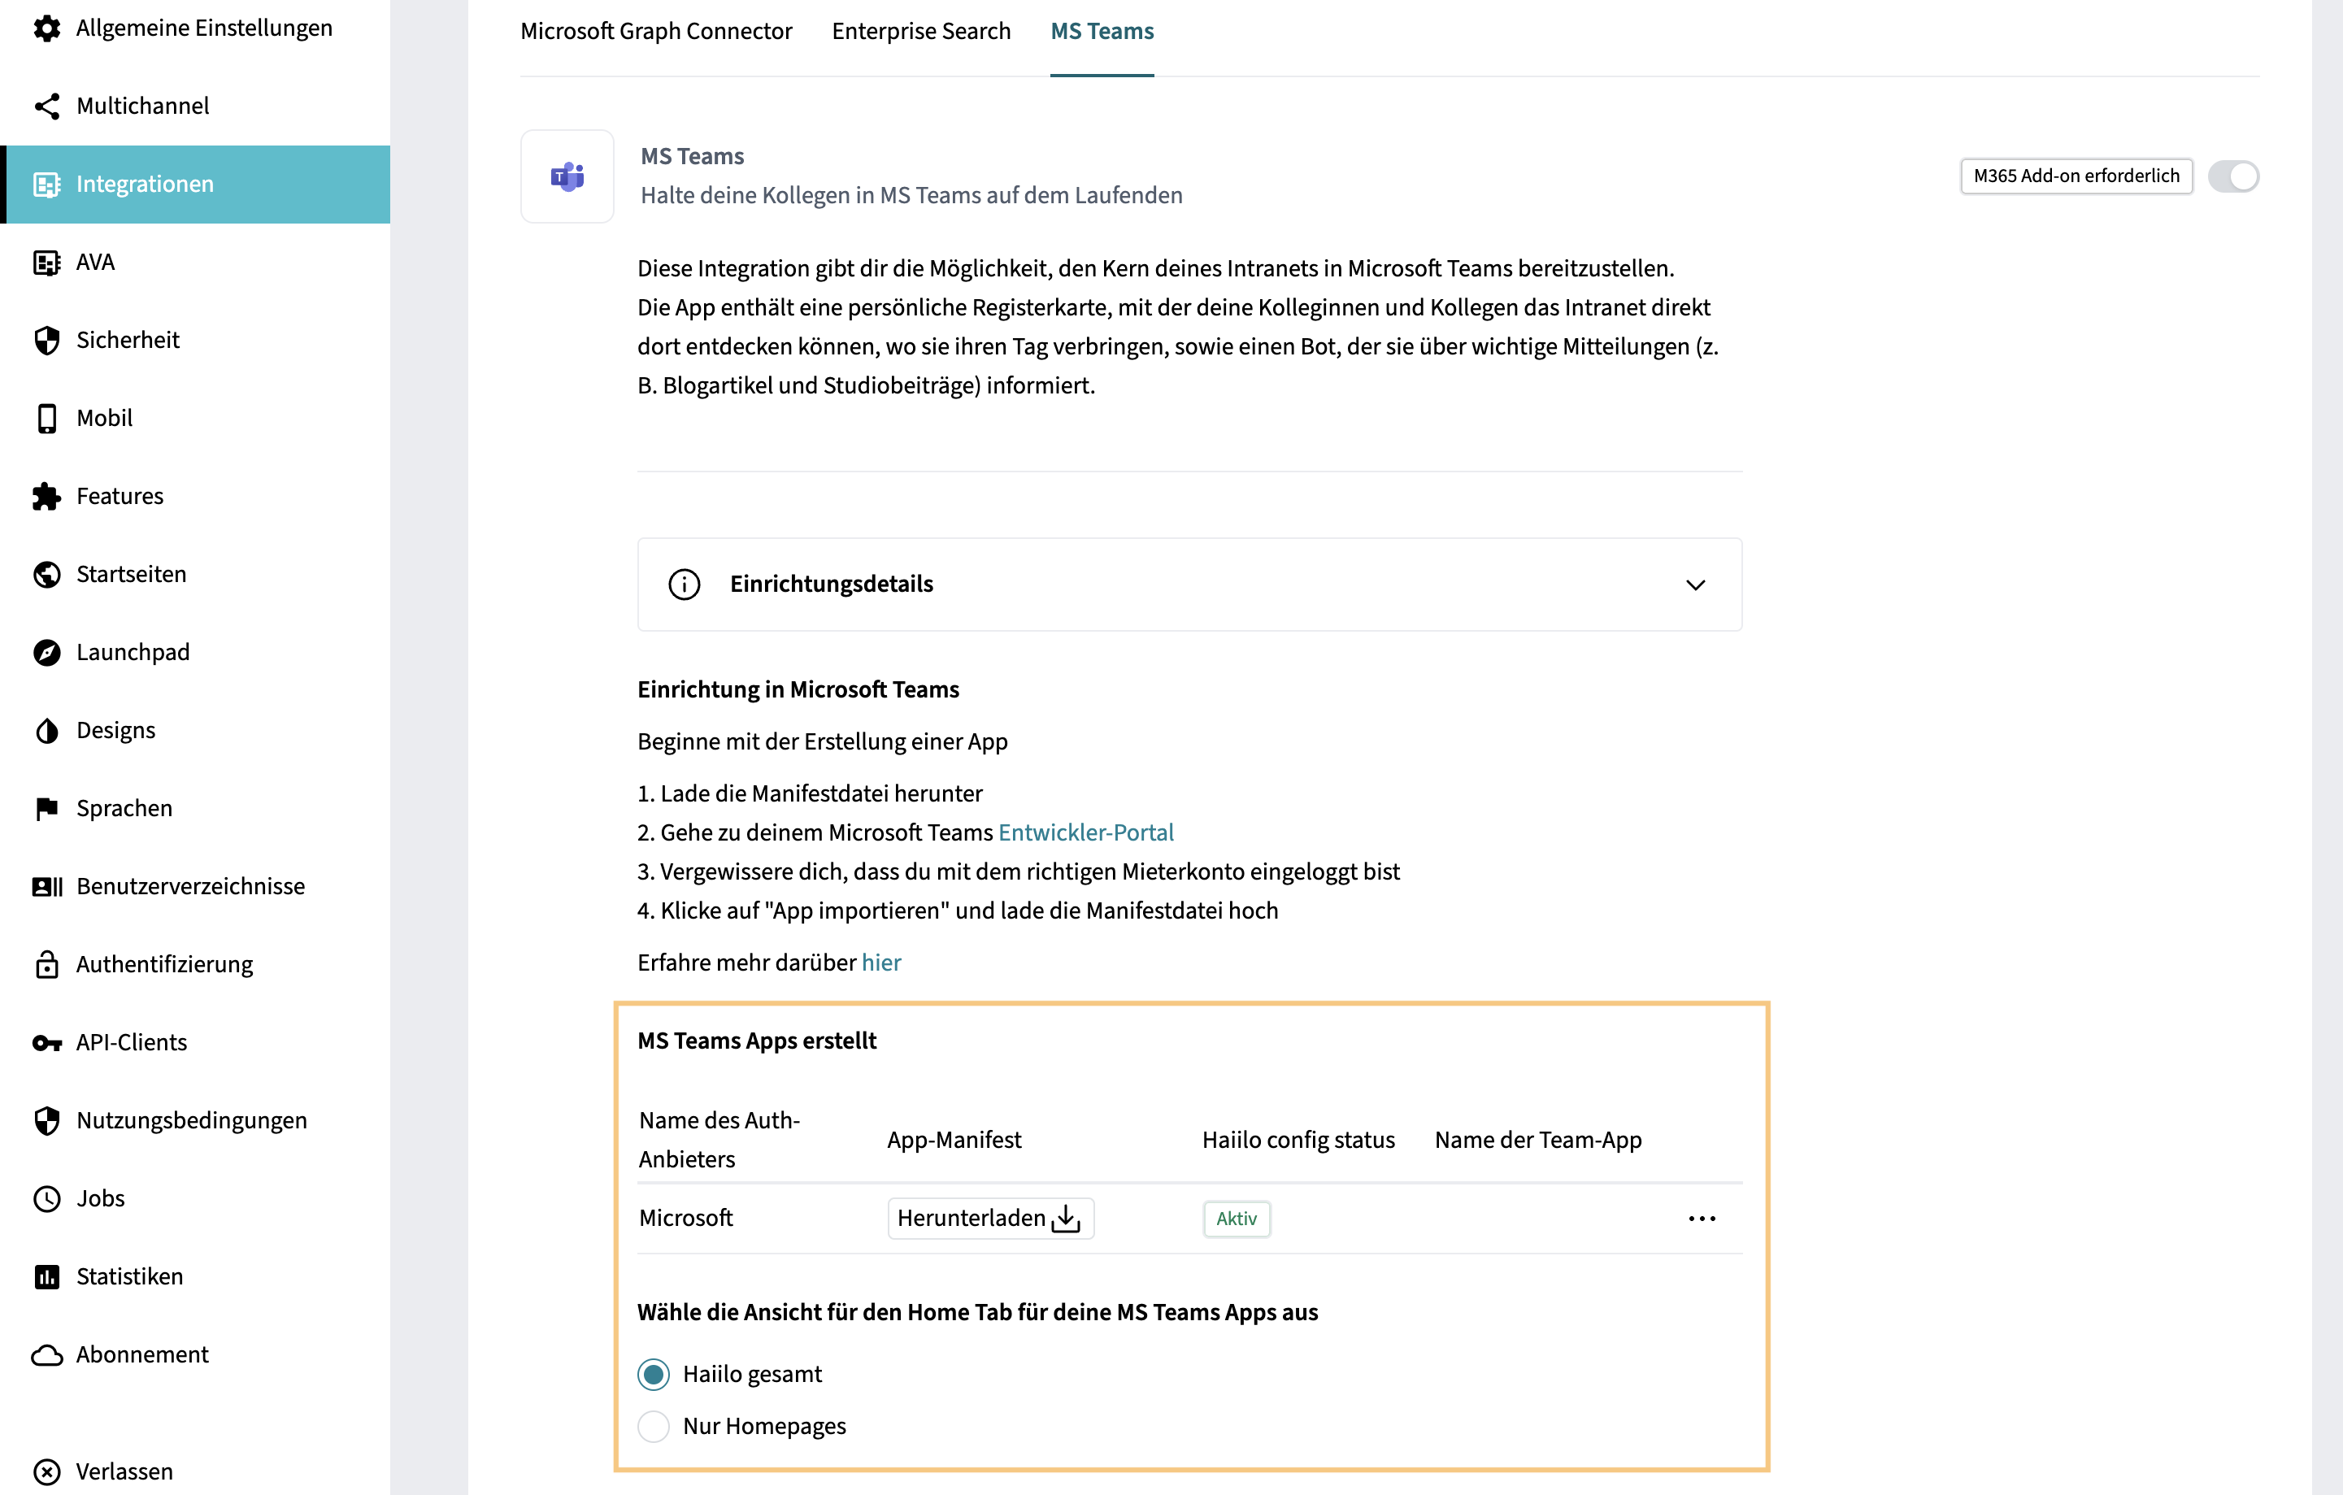Click the Nutzungsbedingungen shield icon
The width and height of the screenshot is (2343, 1495).
46,1120
